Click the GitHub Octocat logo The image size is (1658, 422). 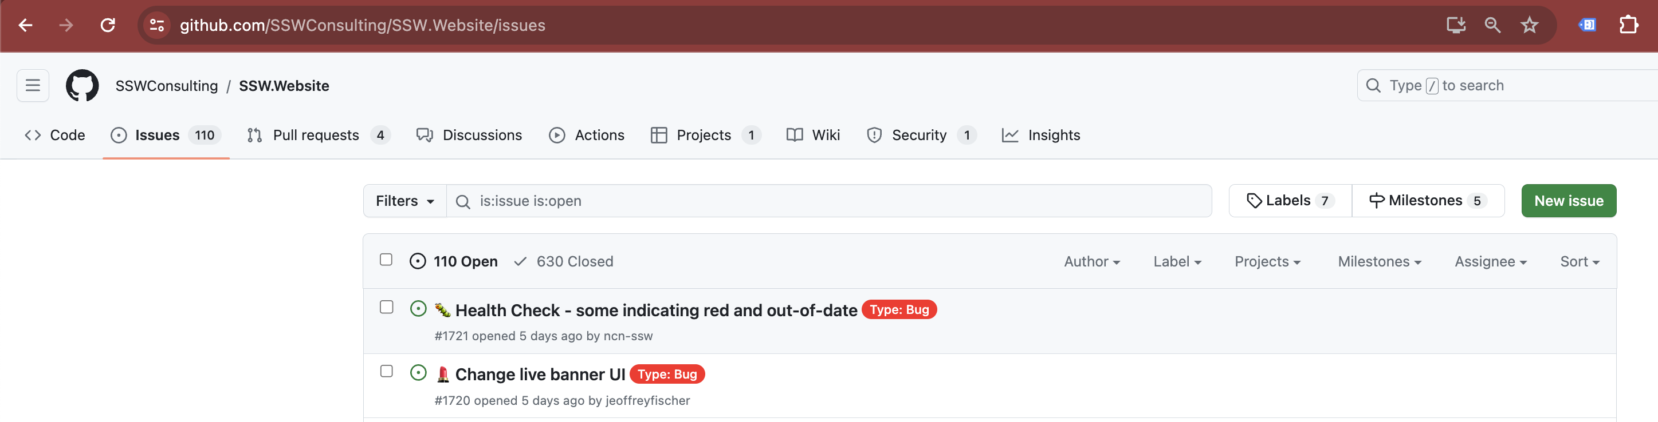click(82, 85)
